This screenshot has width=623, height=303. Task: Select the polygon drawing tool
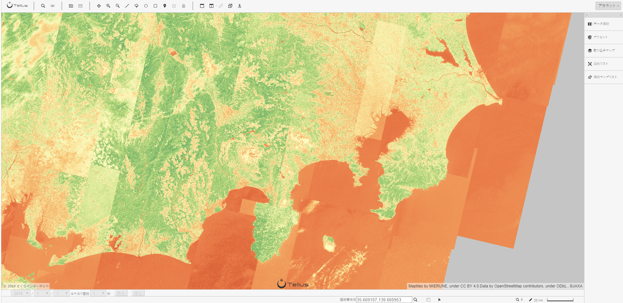pos(137,6)
